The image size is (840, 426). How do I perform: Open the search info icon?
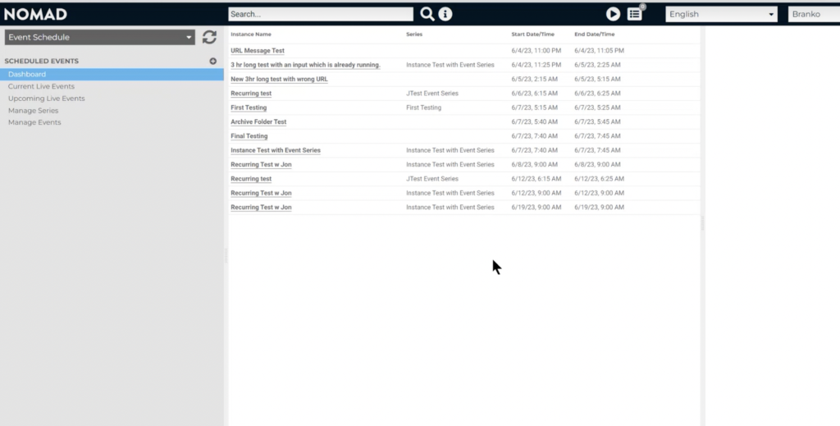(x=445, y=14)
